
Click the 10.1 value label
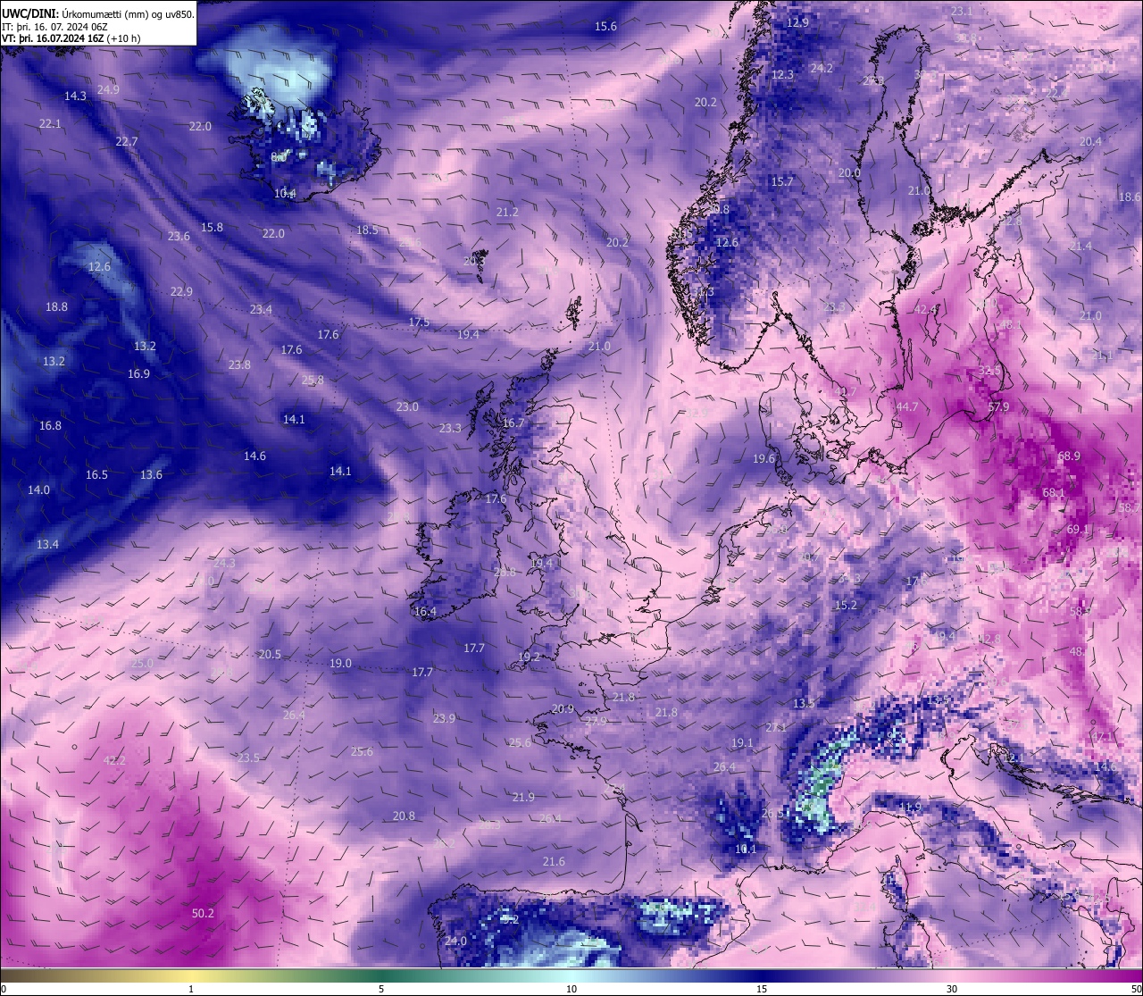pos(746,850)
